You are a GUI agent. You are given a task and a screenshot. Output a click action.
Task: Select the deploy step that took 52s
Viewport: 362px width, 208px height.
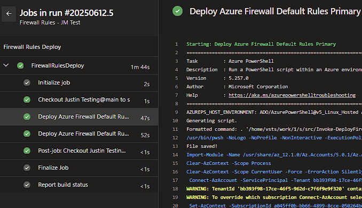click(x=79, y=134)
